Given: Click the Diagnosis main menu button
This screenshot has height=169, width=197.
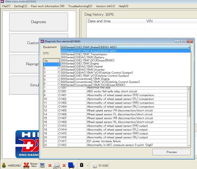Looking at the screenshot, I should pyautogui.click(x=38, y=22).
